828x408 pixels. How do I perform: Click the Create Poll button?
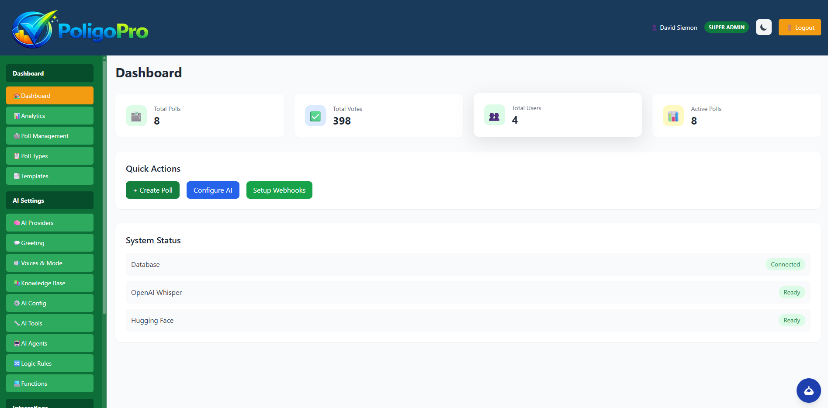pos(152,190)
